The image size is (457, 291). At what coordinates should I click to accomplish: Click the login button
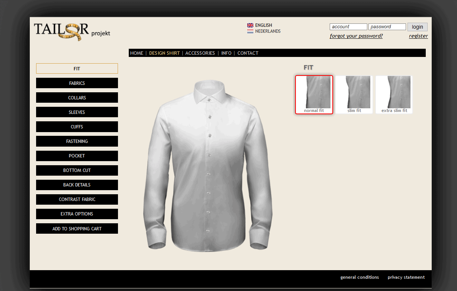click(x=418, y=27)
